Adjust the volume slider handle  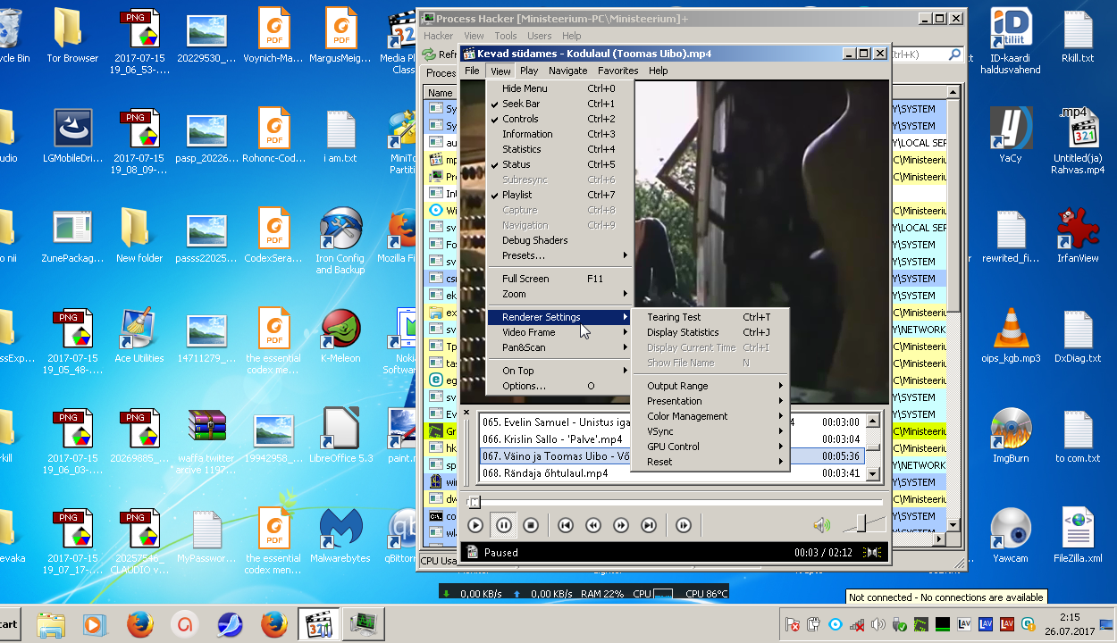pyautogui.click(x=861, y=524)
